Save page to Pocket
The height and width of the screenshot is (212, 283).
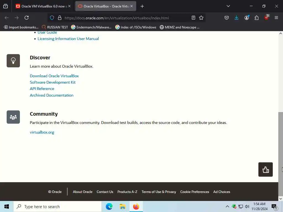pyautogui.click(x=227, y=18)
